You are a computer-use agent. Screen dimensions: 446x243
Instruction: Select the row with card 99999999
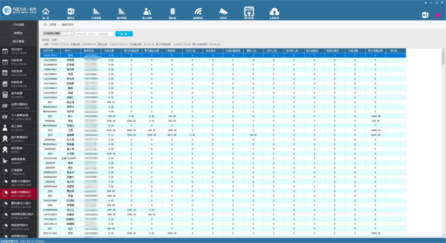pos(223,121)
